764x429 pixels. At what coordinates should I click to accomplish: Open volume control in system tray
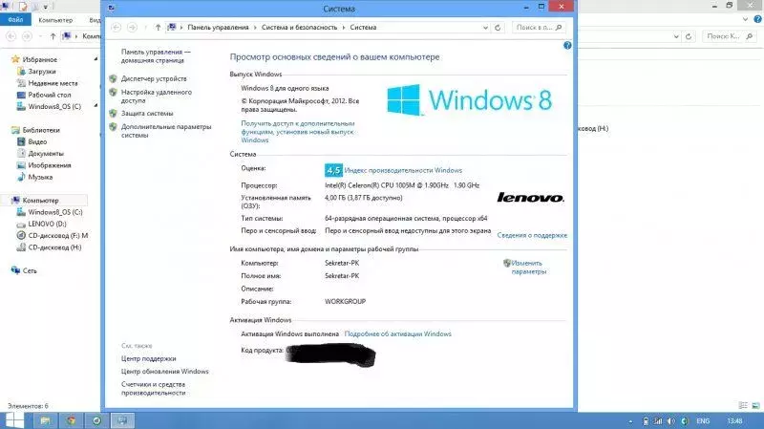pos(671,420)
